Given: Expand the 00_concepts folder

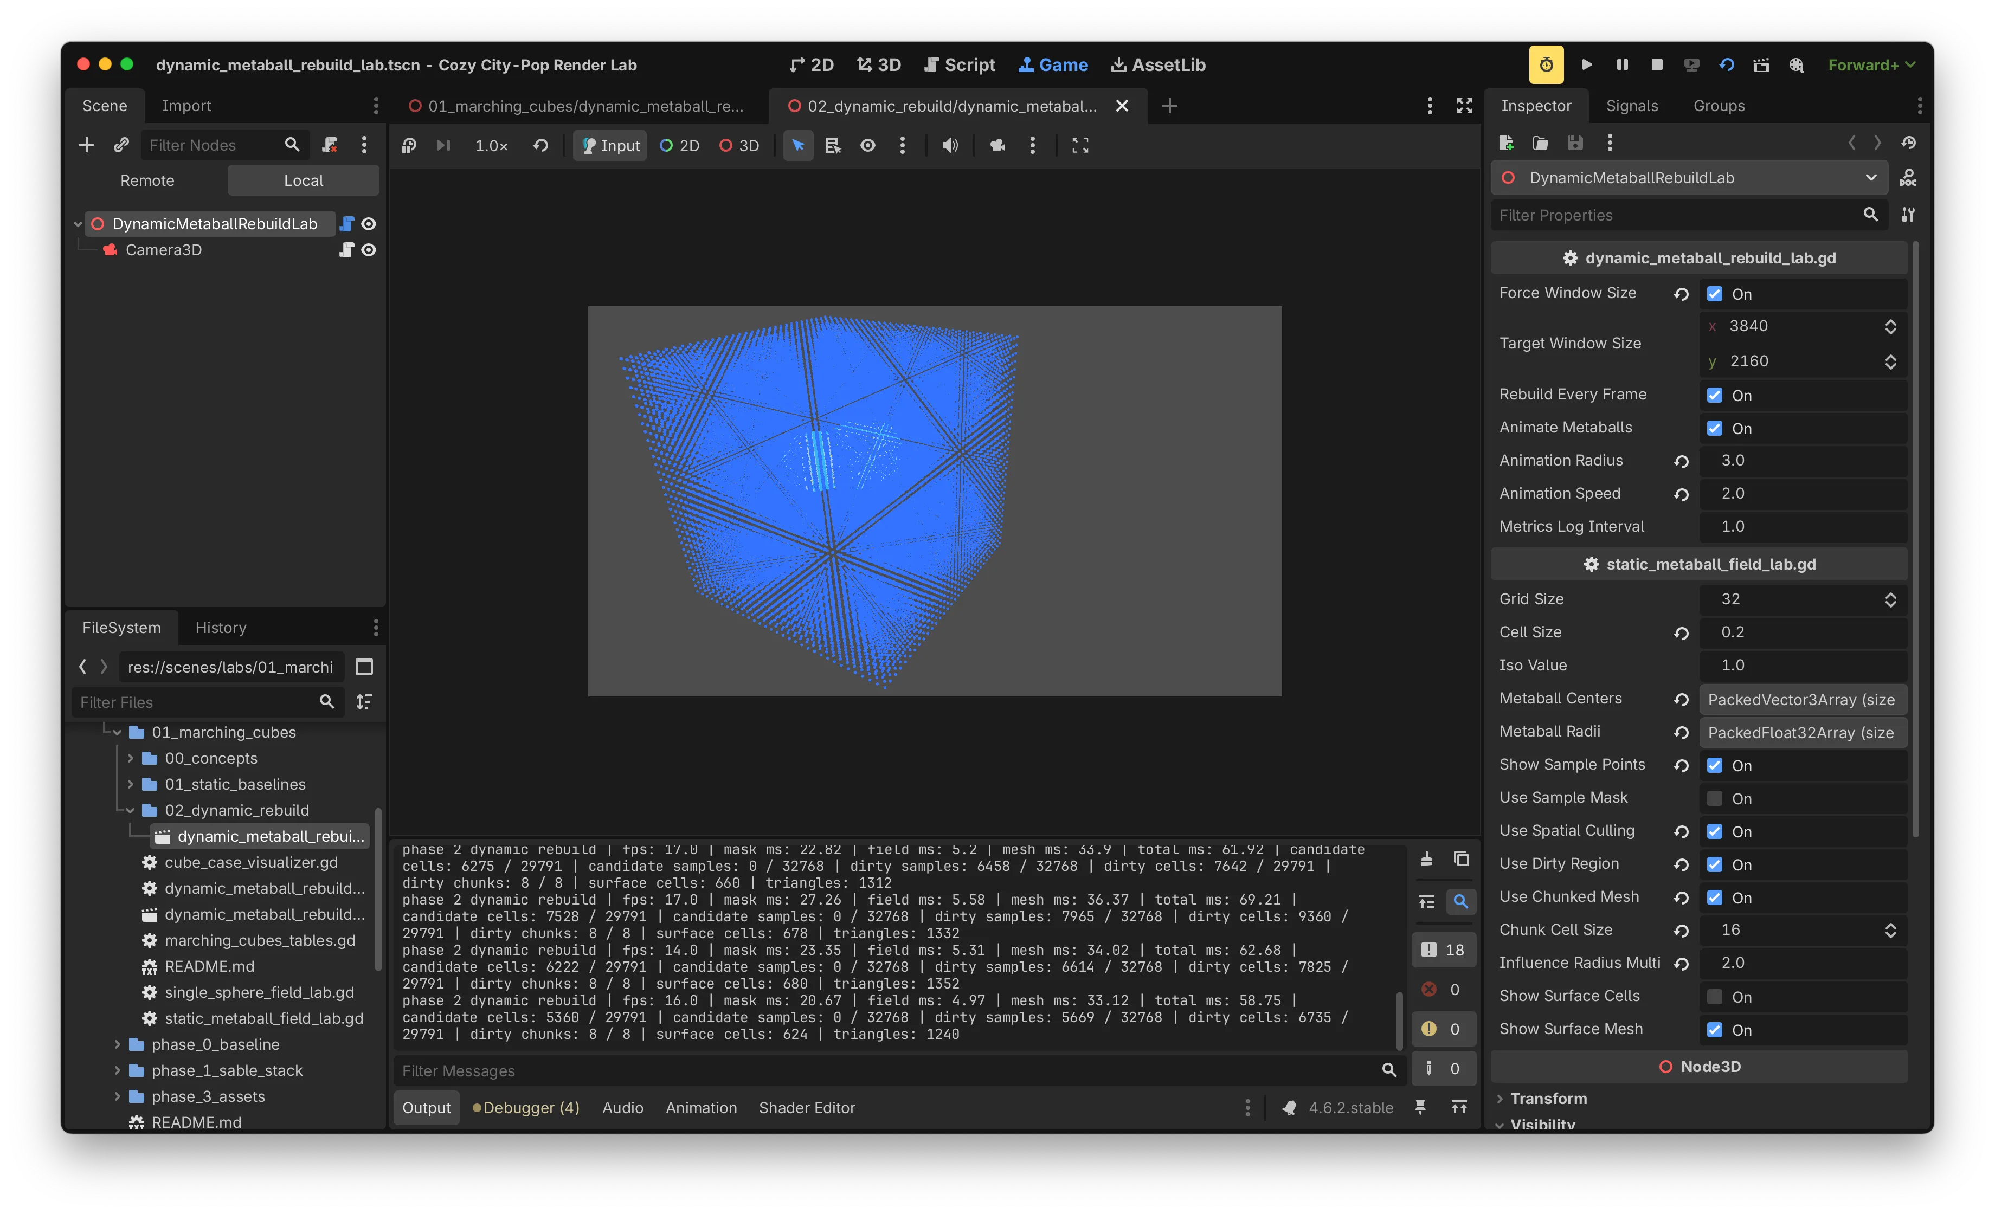Looking at the screenshot, I should [130, 758].
